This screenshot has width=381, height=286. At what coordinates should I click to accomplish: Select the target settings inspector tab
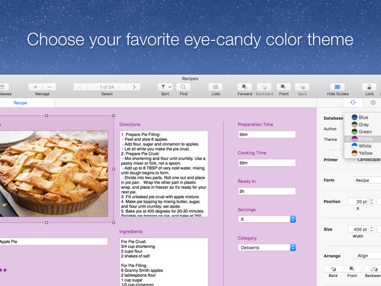coord(373,103)
